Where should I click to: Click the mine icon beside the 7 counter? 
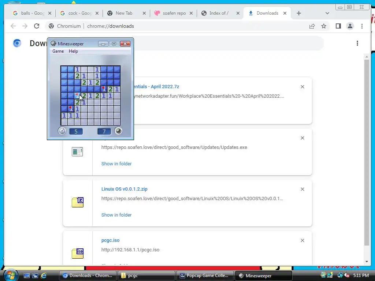tap(118, 131)
